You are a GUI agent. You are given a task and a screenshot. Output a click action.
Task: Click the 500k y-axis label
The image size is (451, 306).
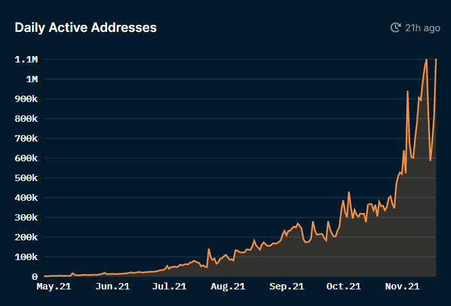pyautogui.click(x=26, y=178)
